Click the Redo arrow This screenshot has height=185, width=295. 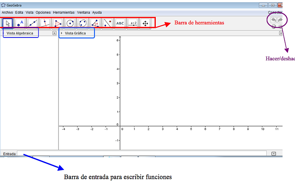(x=280, y=20)
